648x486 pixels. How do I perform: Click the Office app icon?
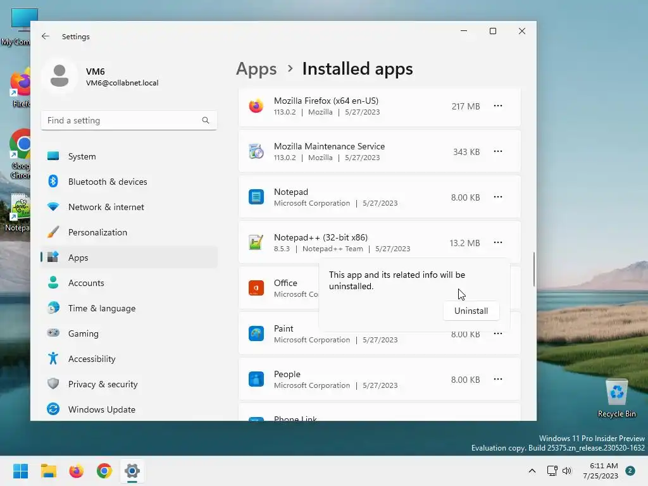click(256, 288)
